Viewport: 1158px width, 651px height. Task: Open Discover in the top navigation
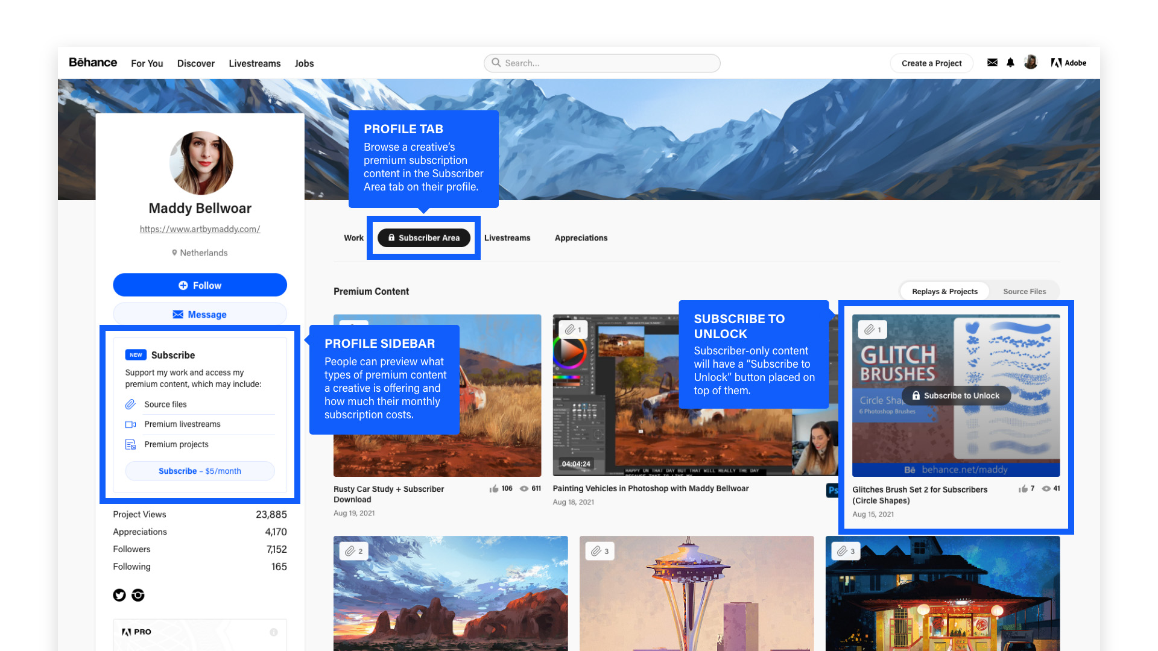(x=196, y=63)
